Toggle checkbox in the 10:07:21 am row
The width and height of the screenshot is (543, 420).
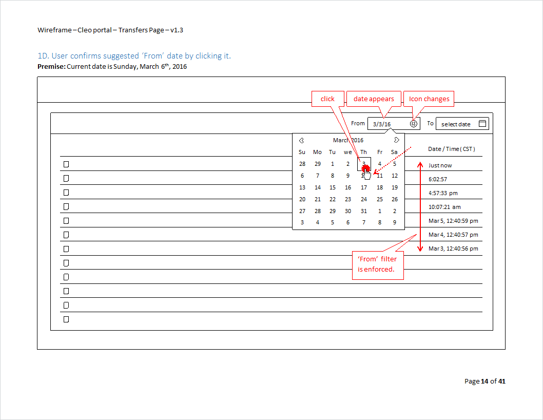pyautogui.click(x=66, y=206)
